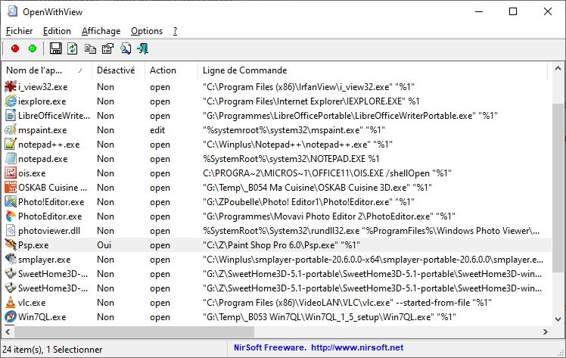Click the Windows Photo Viewer command line

pyautogui.click(x=371, y=231)
